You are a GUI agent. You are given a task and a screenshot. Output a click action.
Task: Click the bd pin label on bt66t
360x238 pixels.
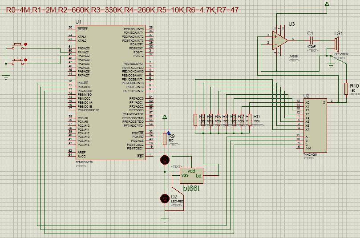[198, 176]
